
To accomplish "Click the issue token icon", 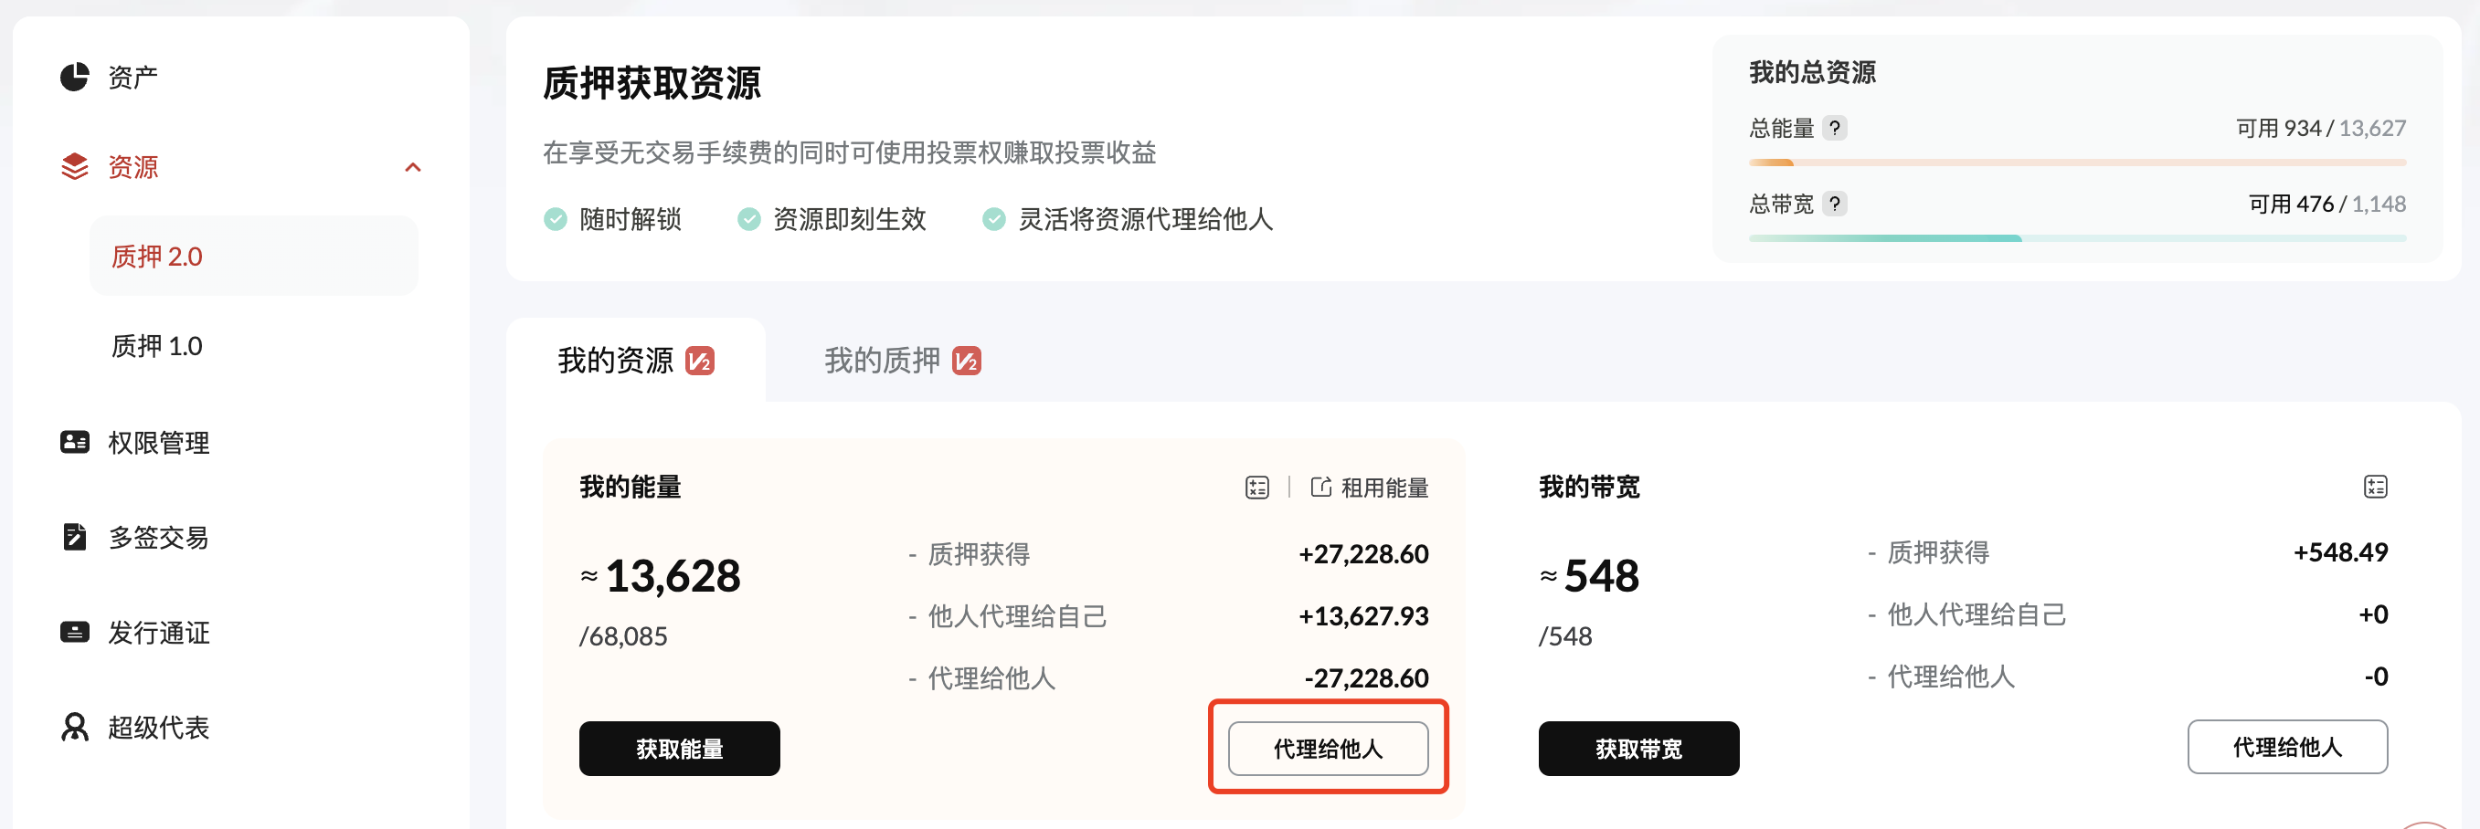I will point(74,632).
